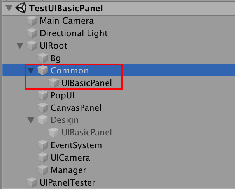Select the inactive Design object
Screen dimensions: 235x189
tap(64, 120)
